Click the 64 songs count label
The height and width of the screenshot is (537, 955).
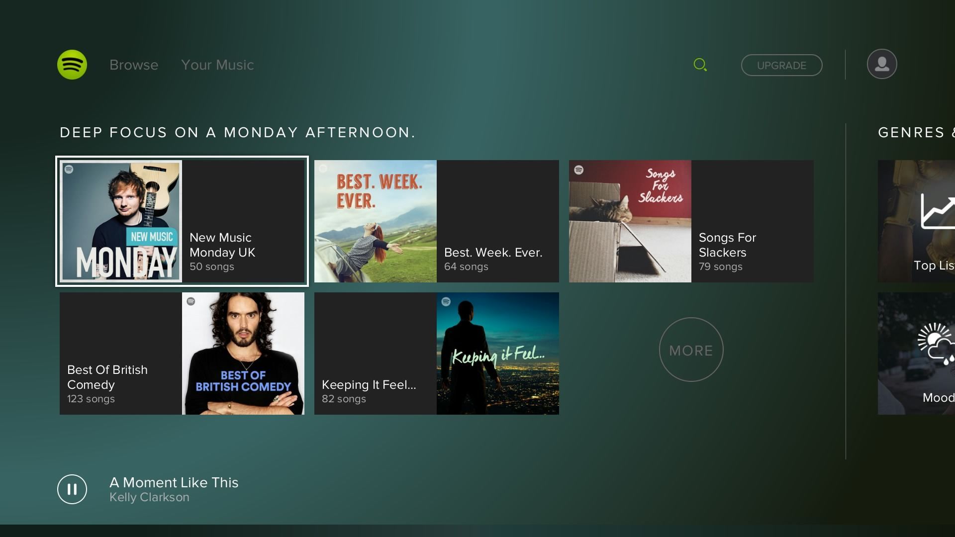(466, 267)
